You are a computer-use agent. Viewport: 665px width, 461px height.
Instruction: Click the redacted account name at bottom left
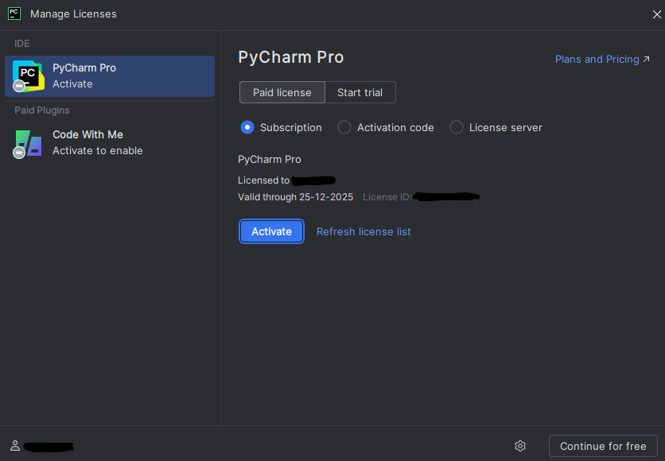pyautogui.click(x=49, y=447)
